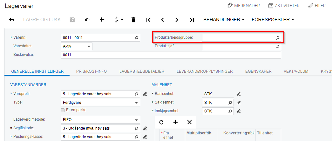This screenshot has height=141, width=332.
Task: Open the Lagerverdimetode FIFO dropdown
Action: pos(100,120)
